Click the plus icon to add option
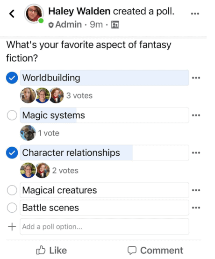Image resolution: width=215 pixels, height=259 pixels. click(12, 227)
